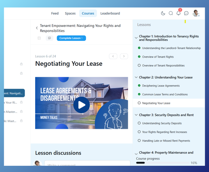Collapse Chapter 1 chevron
This screenshot has width=209, height=172.
136,38
